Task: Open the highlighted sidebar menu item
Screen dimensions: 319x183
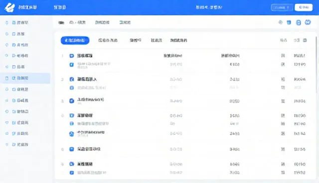Action: [25, 78]
